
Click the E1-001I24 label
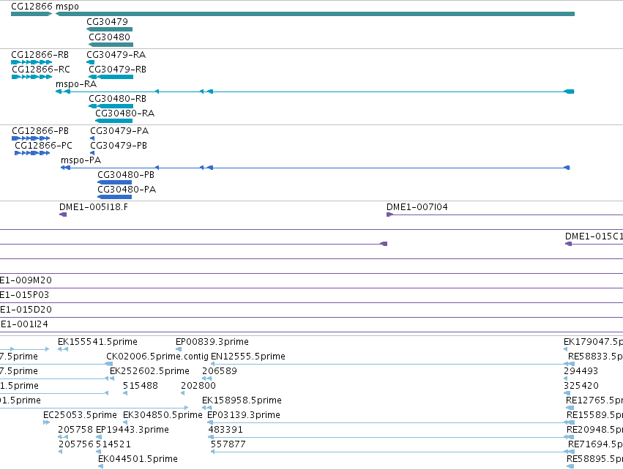[24, 324]
